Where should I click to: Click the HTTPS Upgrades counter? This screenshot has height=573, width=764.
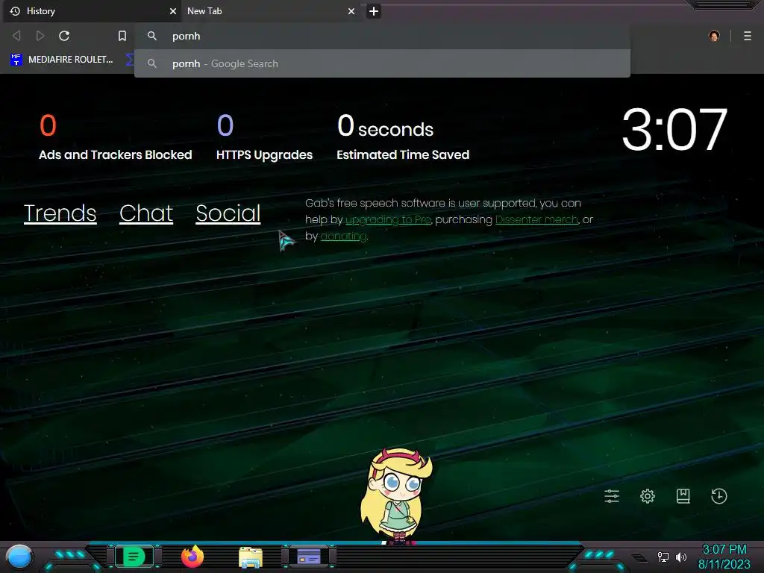[265, 137]
